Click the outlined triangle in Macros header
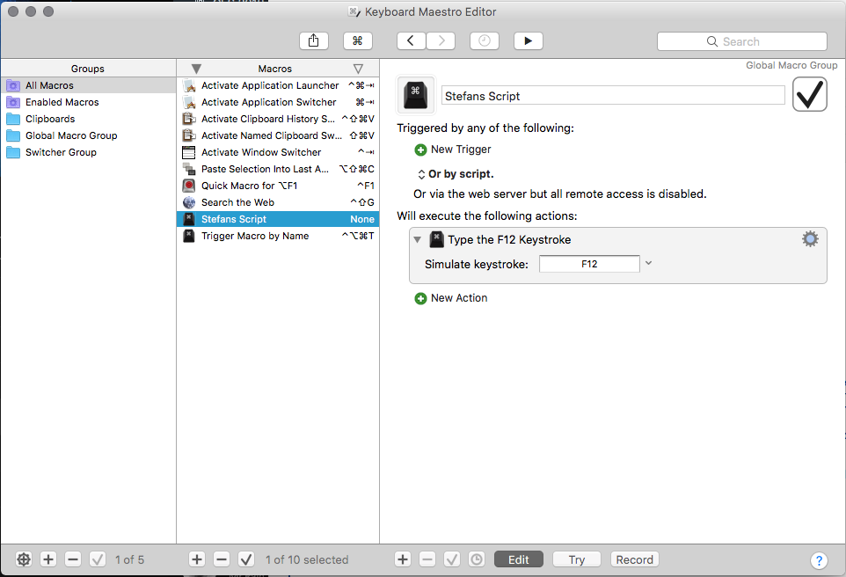846x577 pixels. [x=358, y=69]
